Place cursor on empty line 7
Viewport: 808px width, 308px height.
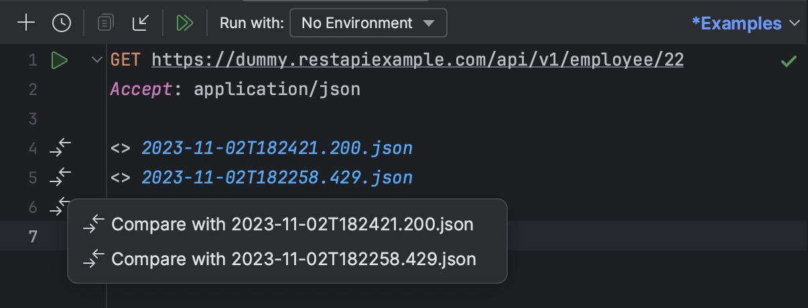click(x=456, y=236)
